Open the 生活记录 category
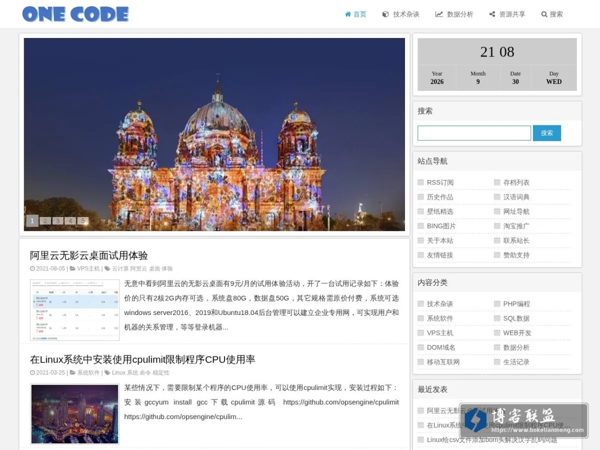The height and width of the screenshot is (450, 600). [x=516, y=362]
